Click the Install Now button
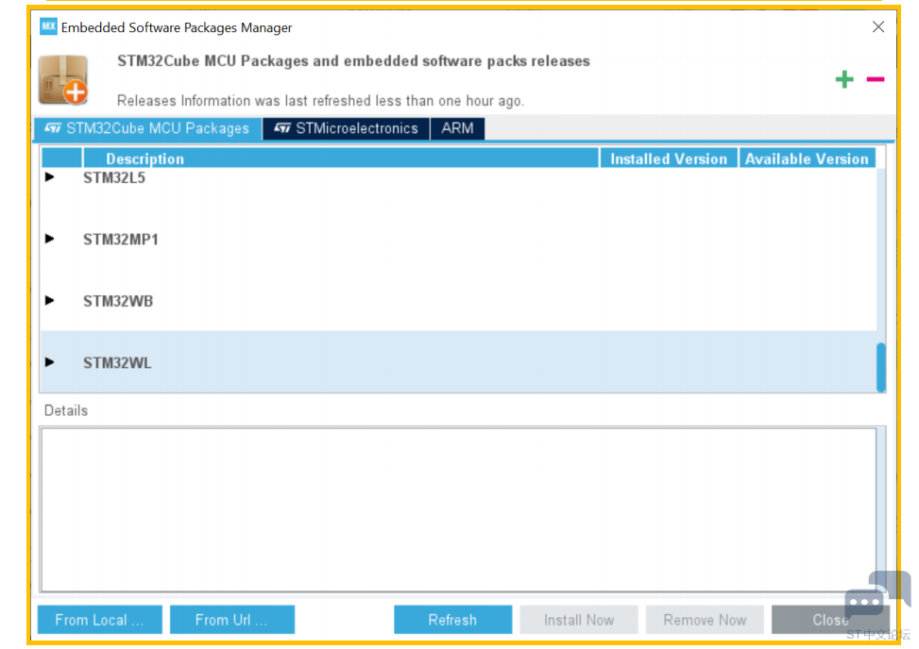Viewport: 919px width, 649px height. (578, 620)
